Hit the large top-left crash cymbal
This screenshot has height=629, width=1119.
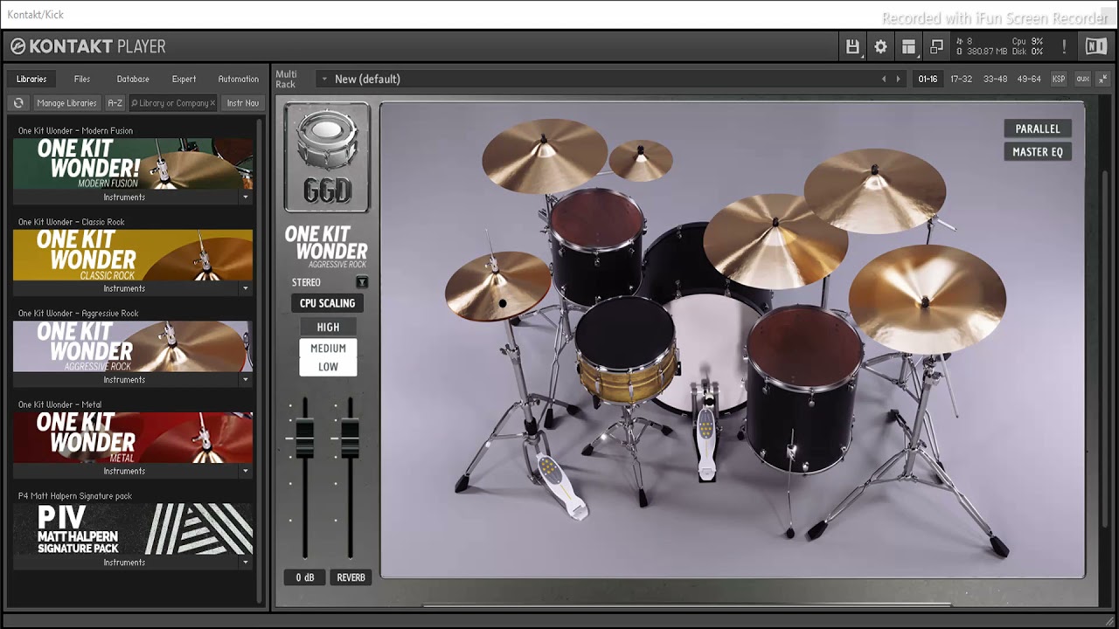click(544, 156)
